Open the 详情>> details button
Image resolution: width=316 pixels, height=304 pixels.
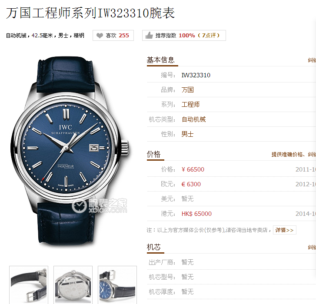(284, 230)
